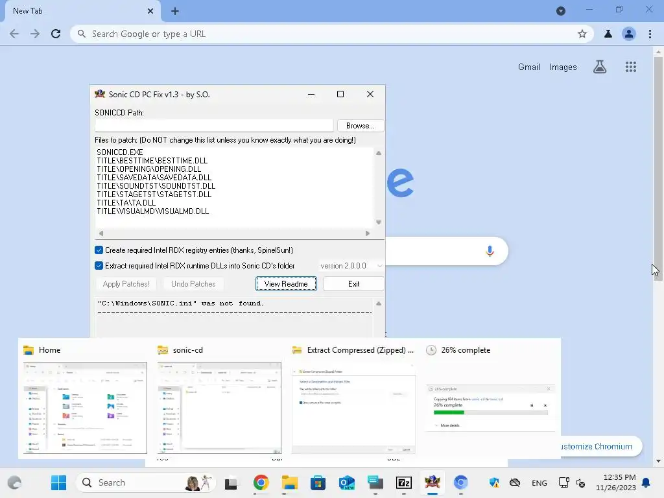This screenshot has width=664, height=498.
Task: Uncheck Create required Intel RDX registry entries
Action: point(99,250)
